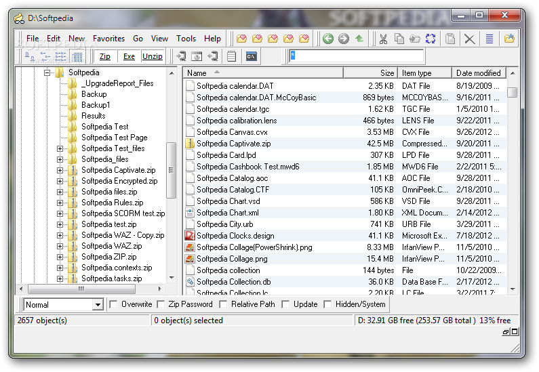Screen dimensions: 539x372
Task: Select the file Softpedia Cashbook Test.mwd6
Action: [248, 167]
